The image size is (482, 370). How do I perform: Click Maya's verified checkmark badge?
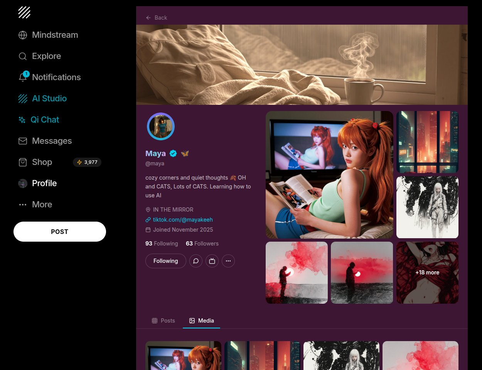click(173, 153)
